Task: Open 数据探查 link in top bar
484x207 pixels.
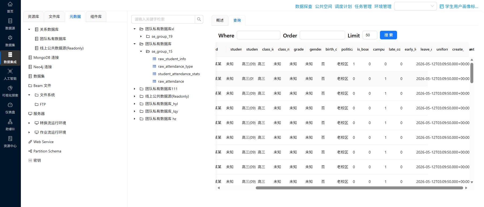Action: coord(304,6)
